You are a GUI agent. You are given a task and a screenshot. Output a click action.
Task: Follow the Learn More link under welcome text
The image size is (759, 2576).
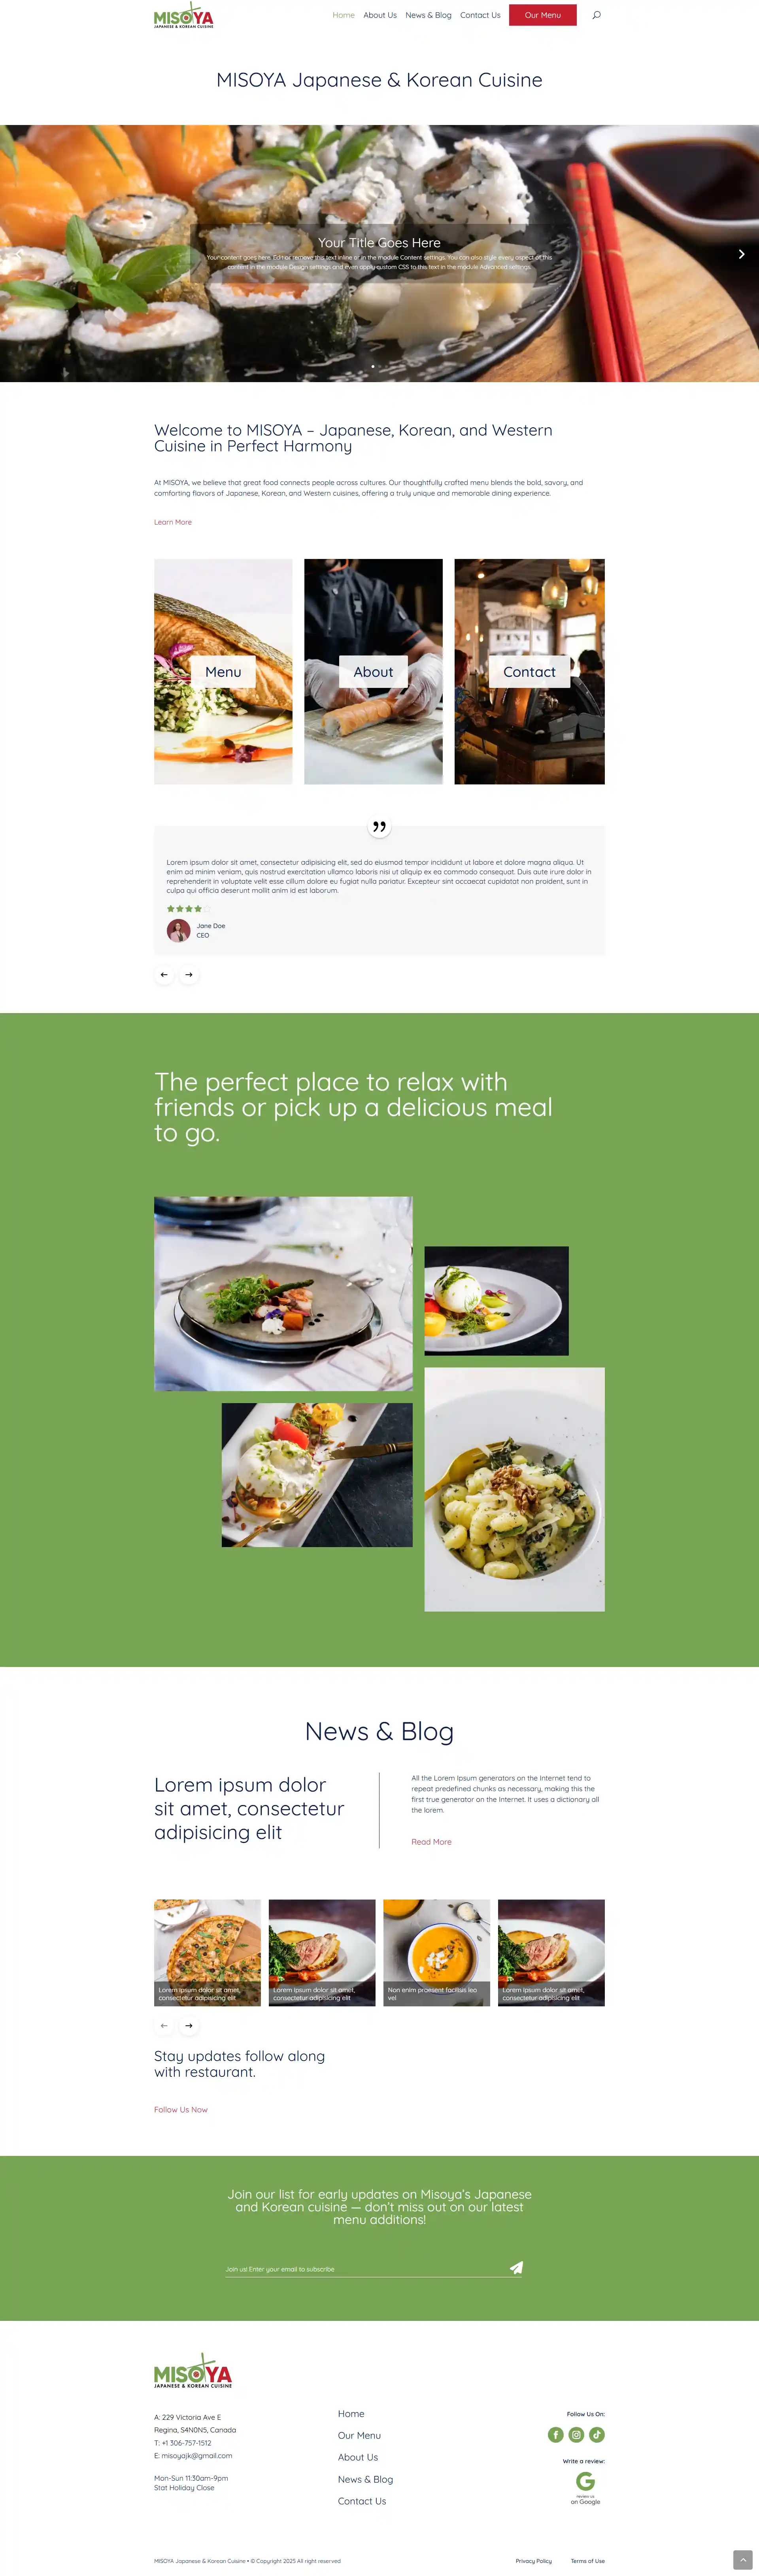click(x=173, y=522)
